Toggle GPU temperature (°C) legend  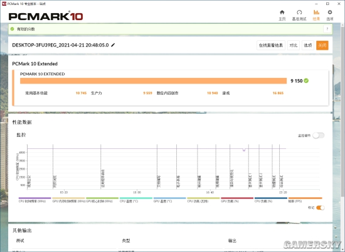tap(169, 200)
